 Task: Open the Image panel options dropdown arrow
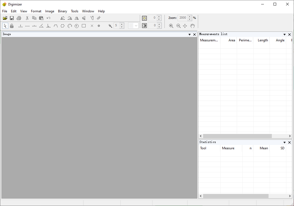pos(189,35)
